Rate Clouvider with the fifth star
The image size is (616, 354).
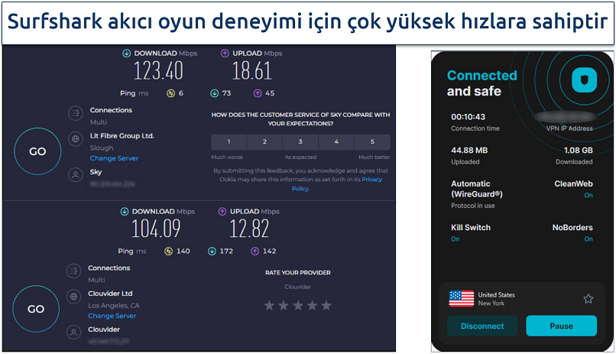[x=326, y=305]
